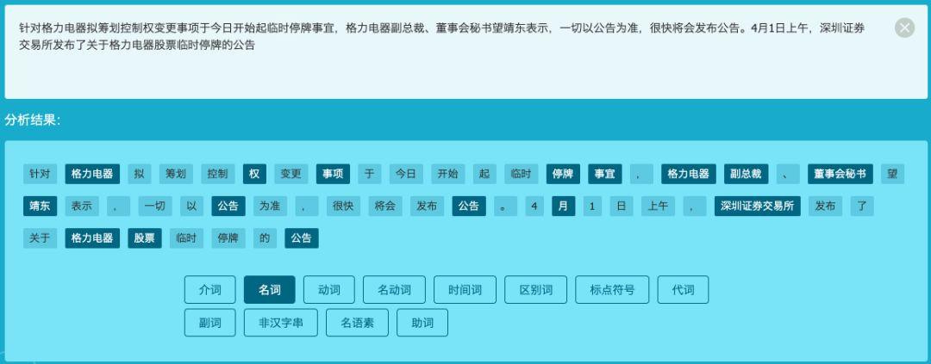Toggle the 副词 filter button

[210, 323]
